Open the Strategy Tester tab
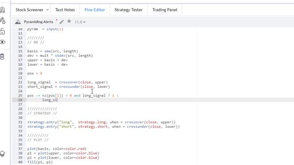This screenshot has height=165, width=294. point(129,10)
